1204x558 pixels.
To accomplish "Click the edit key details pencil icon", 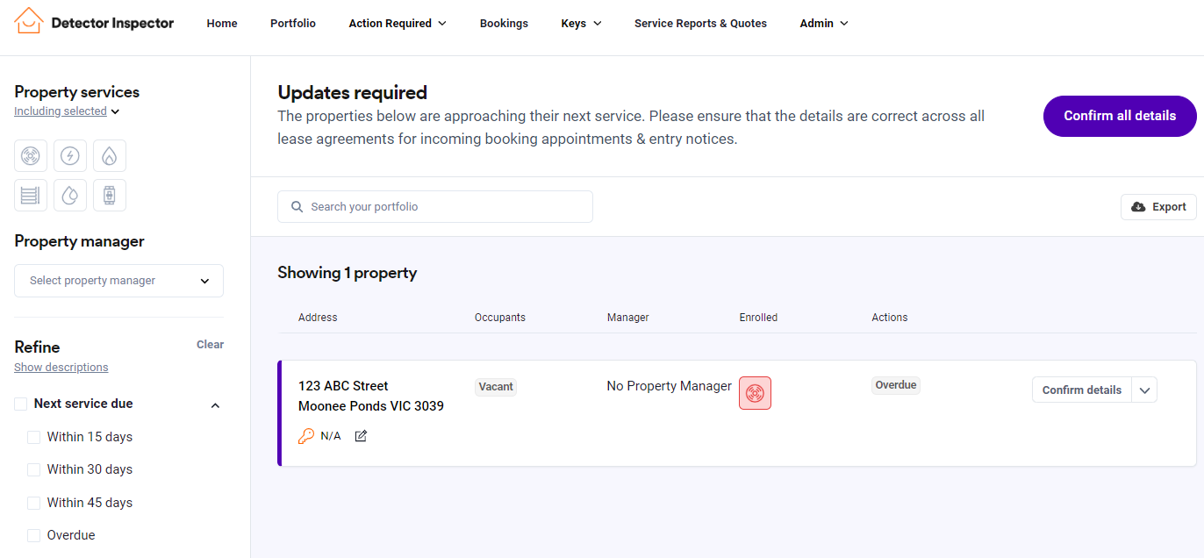I will tap(361, 436).
